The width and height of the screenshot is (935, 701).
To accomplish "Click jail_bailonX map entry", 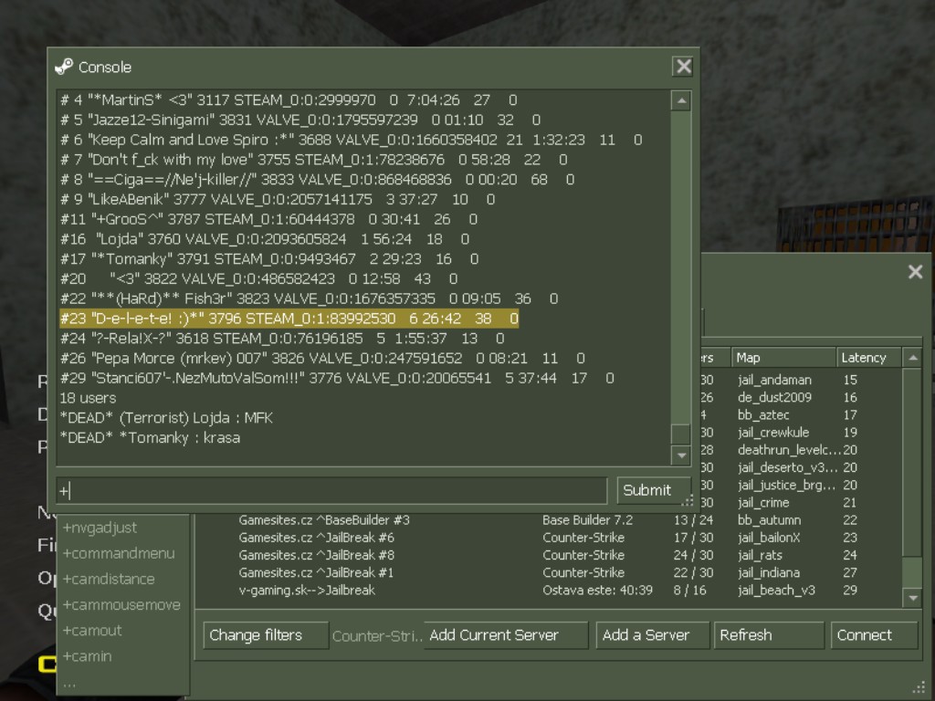I will [769, 537].
